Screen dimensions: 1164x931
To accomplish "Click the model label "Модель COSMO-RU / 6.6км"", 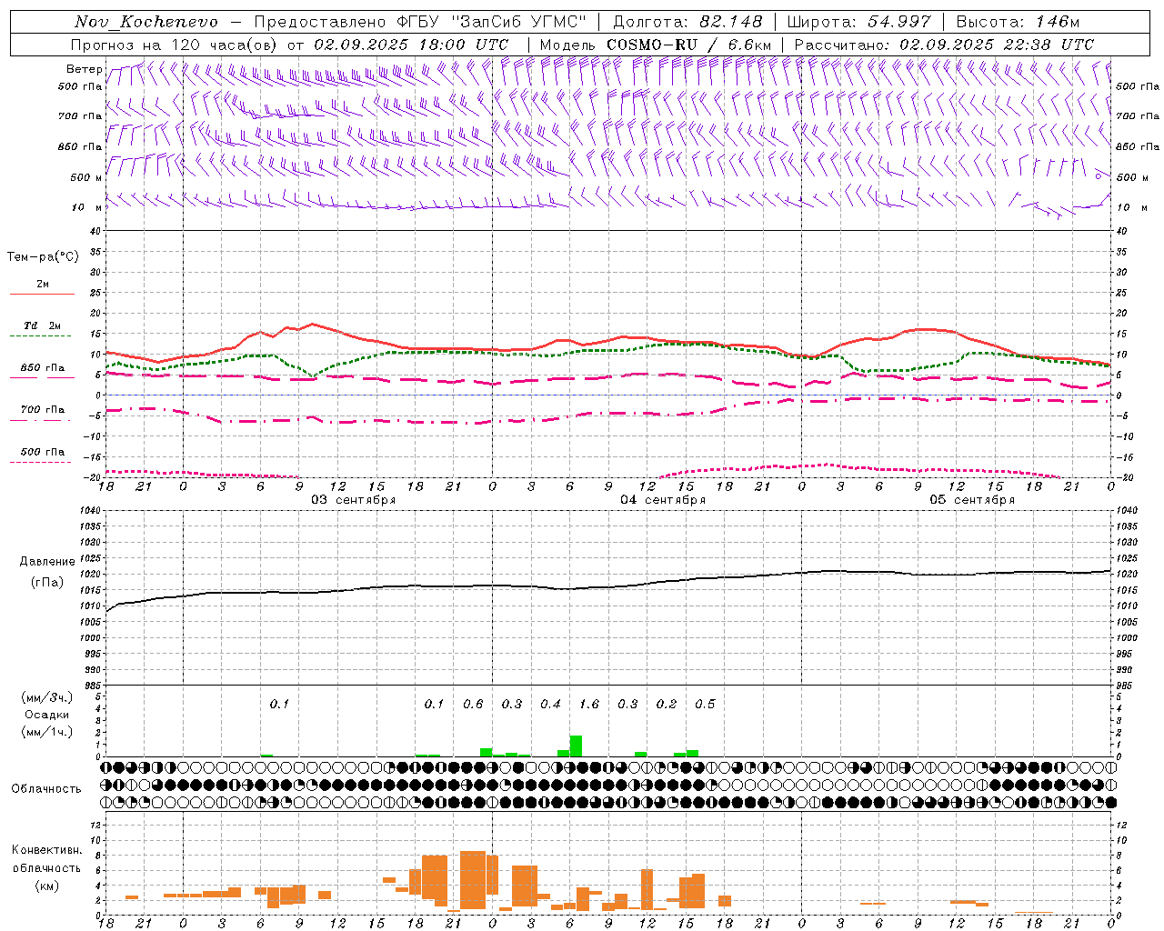I will click(655, 45).
